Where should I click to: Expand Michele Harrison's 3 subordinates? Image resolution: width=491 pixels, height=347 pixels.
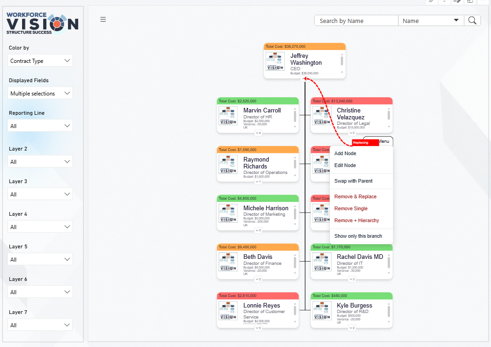coord(258,230)
